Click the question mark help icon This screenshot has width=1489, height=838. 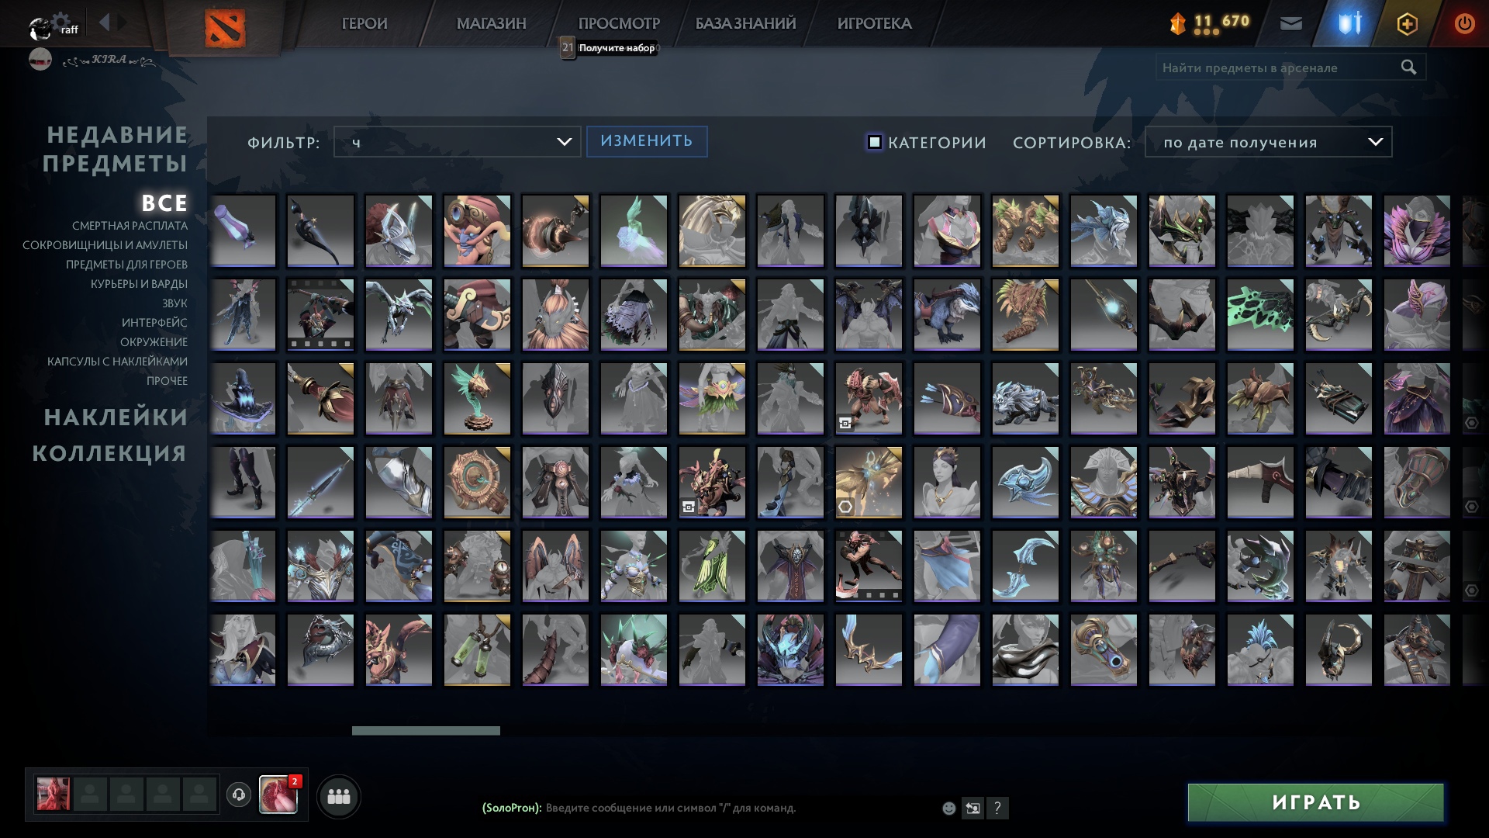(x=997, y=808)
